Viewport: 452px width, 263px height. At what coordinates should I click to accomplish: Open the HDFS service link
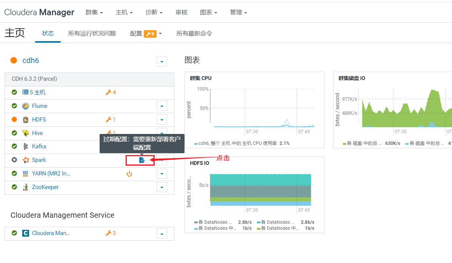(39, 120)
